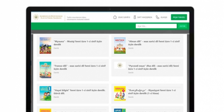Open the "Alman dili" textbook title link
This screenshot has height=112, width=224.
coord(154,43)
